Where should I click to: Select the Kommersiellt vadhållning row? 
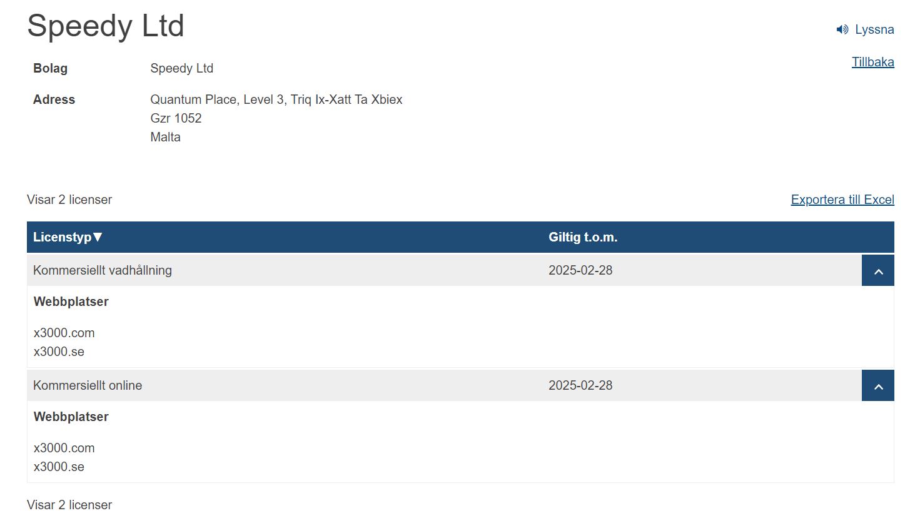[x=444, y=270]
